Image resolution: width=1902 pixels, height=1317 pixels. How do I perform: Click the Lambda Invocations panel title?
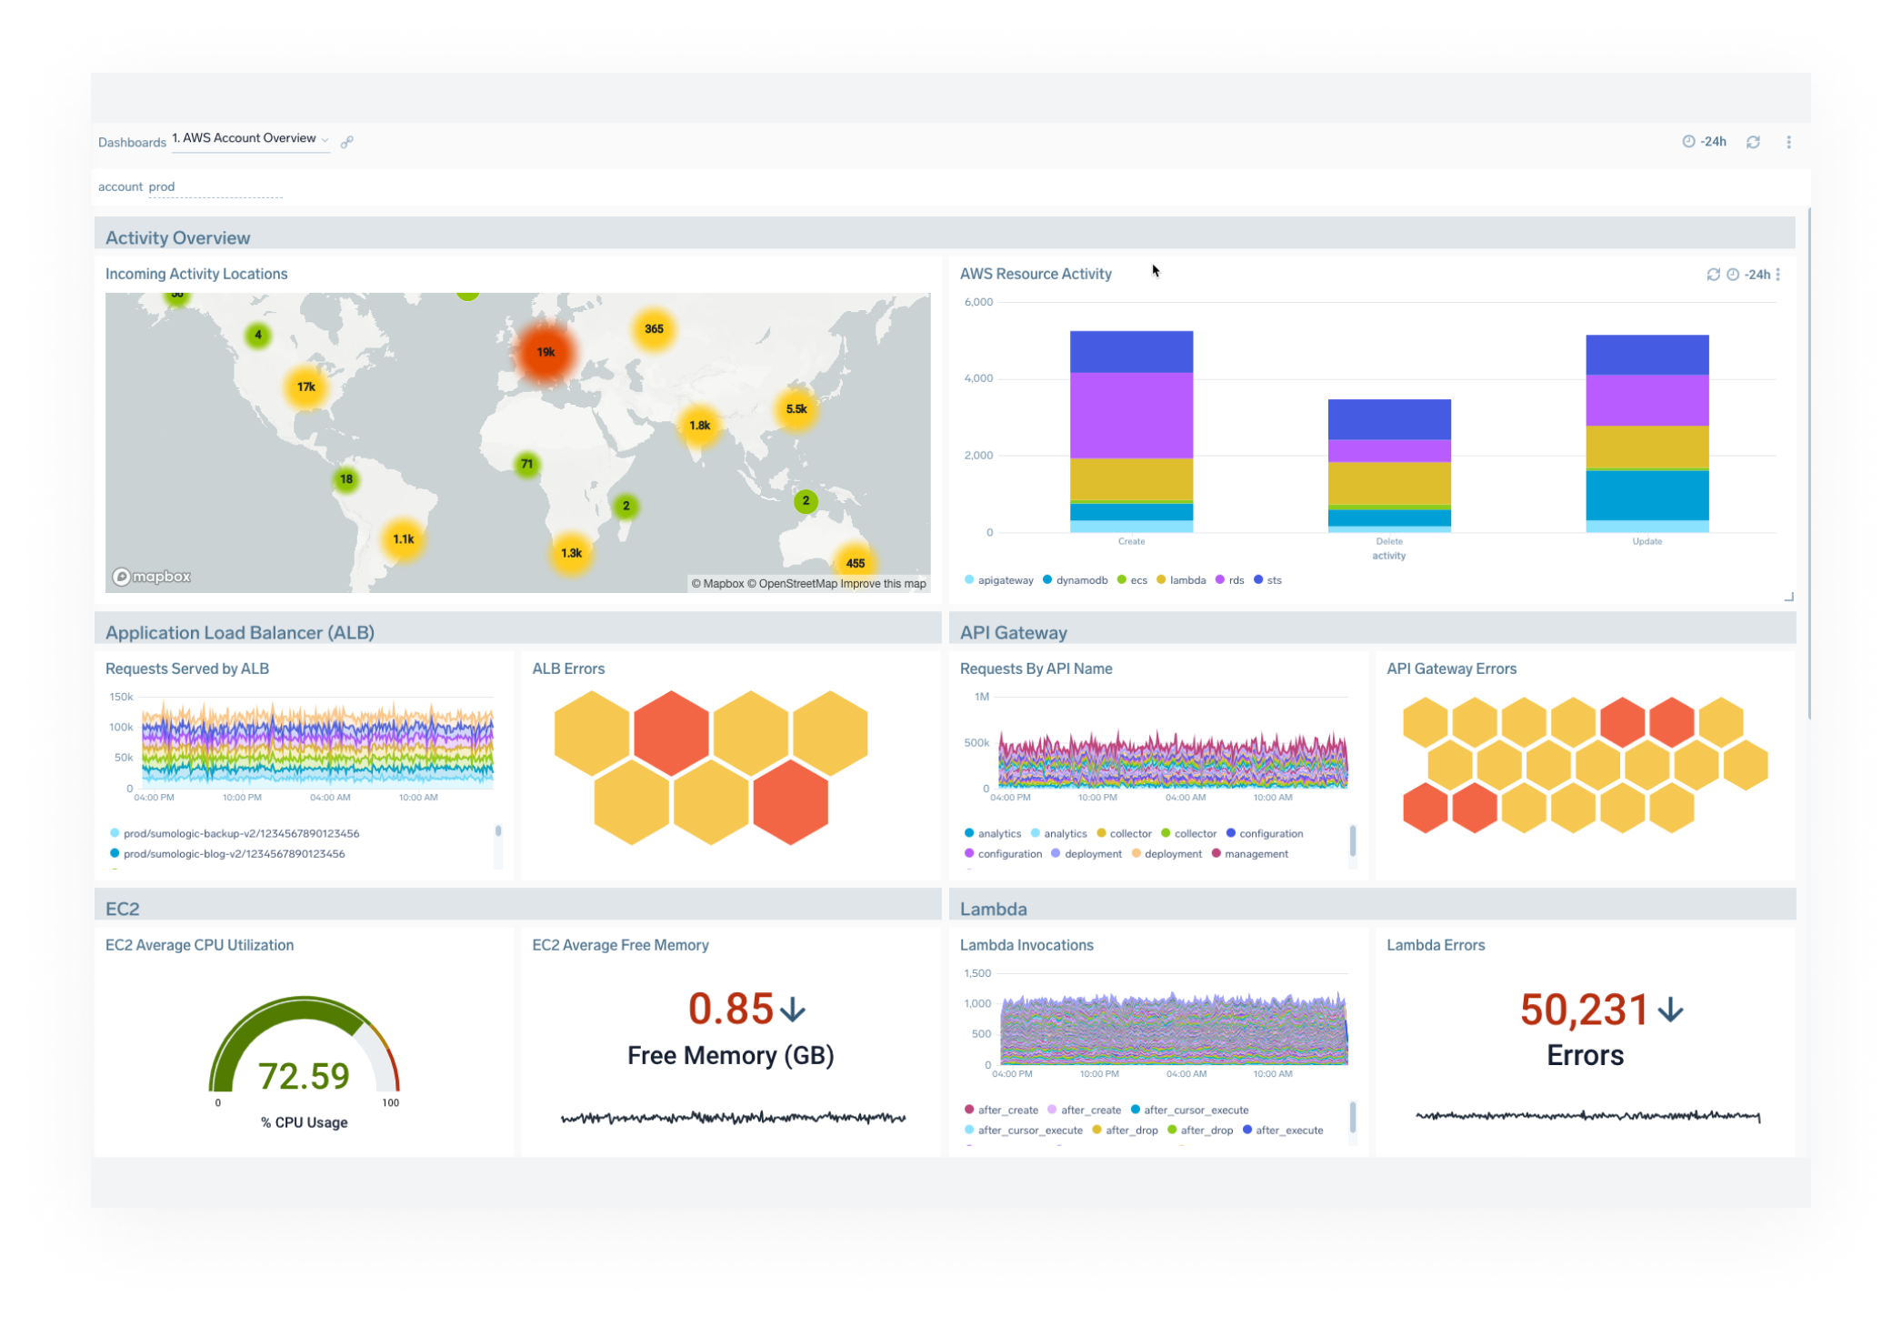coord(1026,945)
